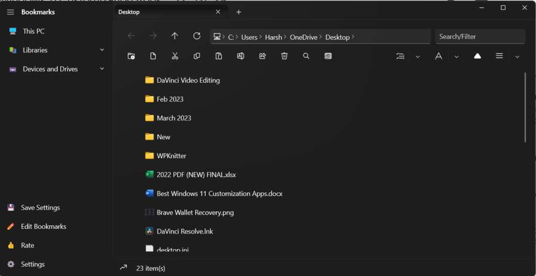This screenshot has height=276, width=536.
Task: Click the Rename icon in toolbar
Action: pos(240,56)
